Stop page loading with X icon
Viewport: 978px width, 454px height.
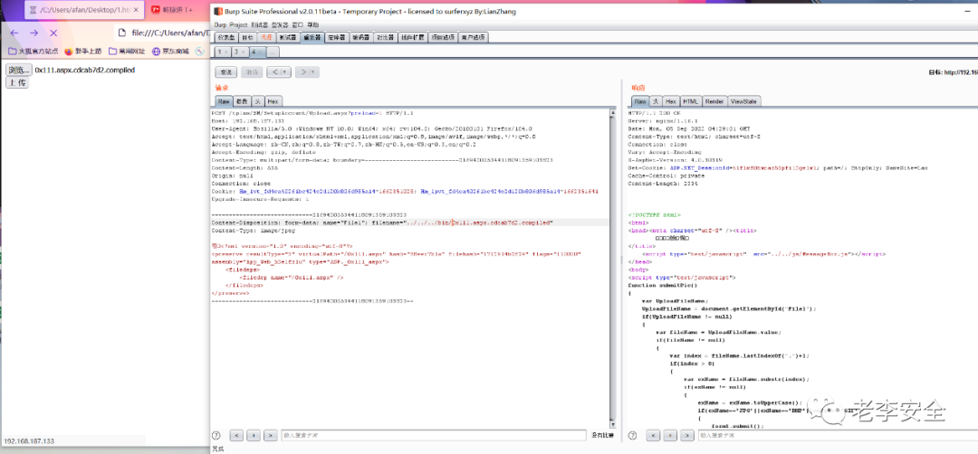[x=53, y=33]
